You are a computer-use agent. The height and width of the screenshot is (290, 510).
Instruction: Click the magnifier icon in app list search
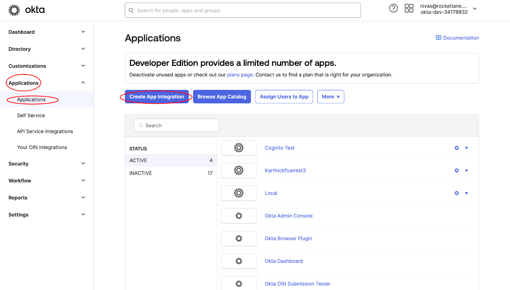pos(141,126)
